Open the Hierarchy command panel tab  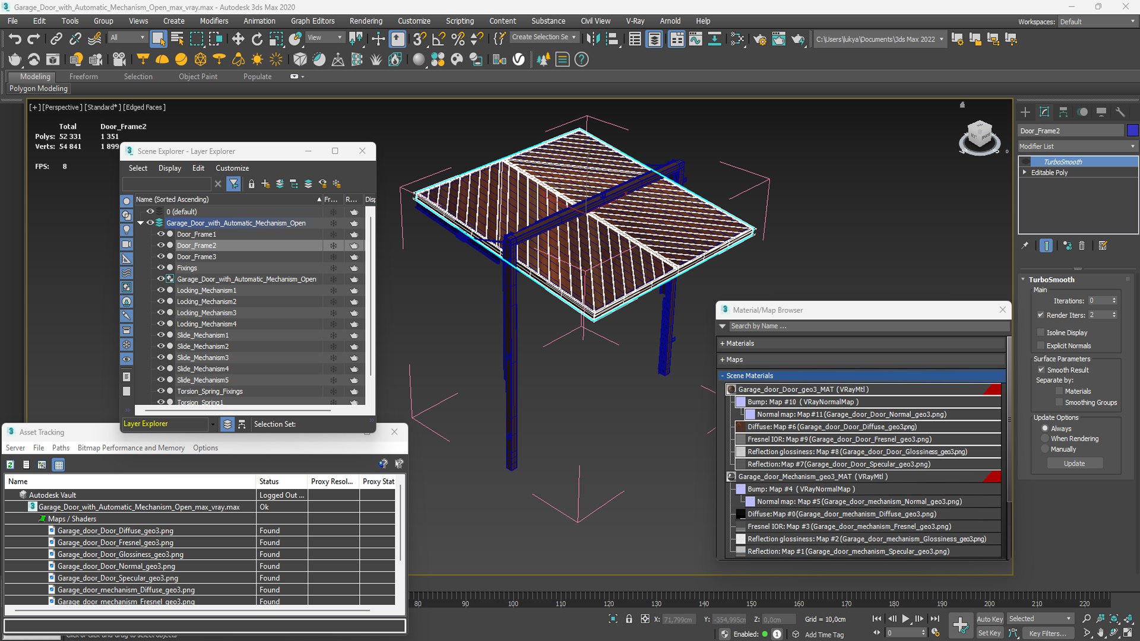click(x=1063, y=112)
